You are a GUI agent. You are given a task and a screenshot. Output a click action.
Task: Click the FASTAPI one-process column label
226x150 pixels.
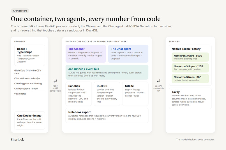[96, 42]
